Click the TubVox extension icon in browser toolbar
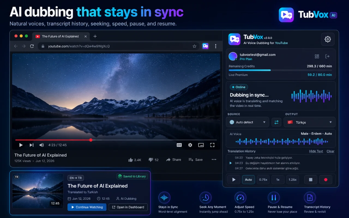This screenshot has height=218, width=349. [205, 46]
